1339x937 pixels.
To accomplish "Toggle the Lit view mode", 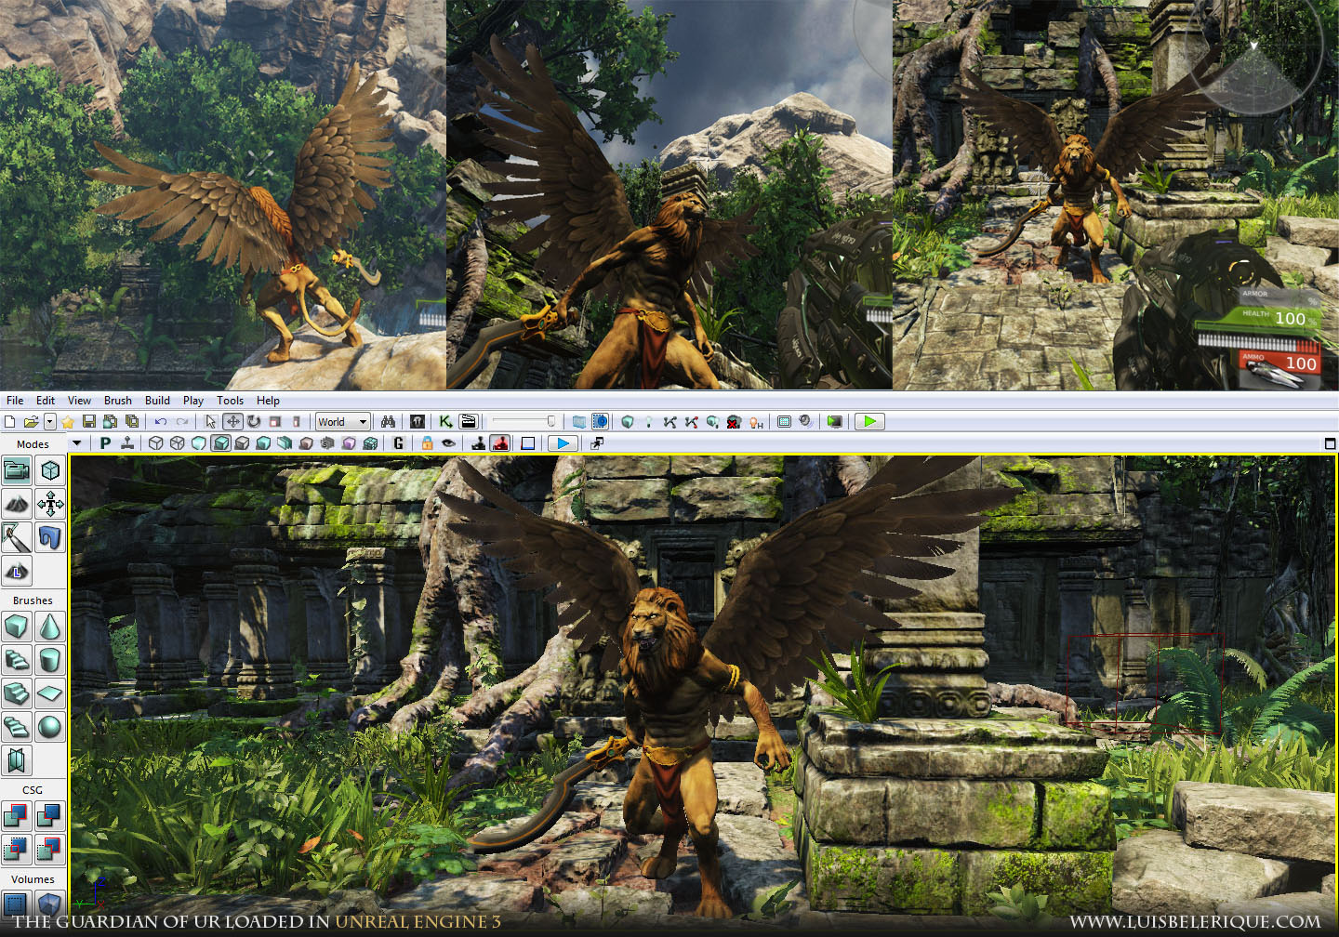I will pyautogui.click(x=220, y=443).
